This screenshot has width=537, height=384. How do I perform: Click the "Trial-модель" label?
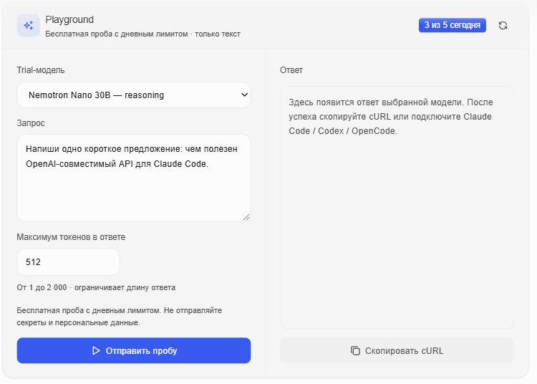41,70
